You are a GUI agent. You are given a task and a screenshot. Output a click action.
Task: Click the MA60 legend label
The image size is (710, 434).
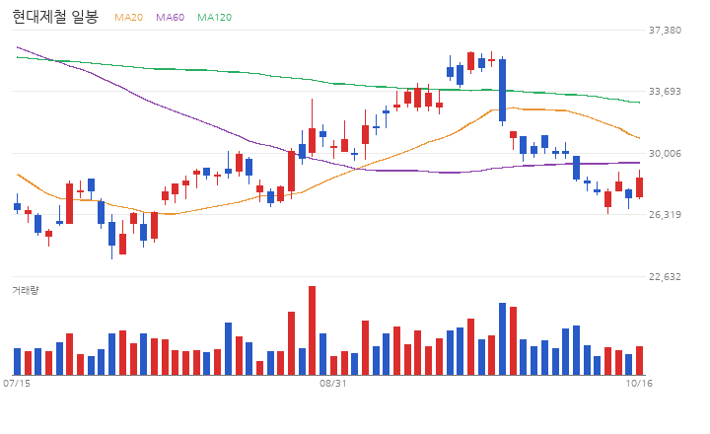[x=170, y=17]
